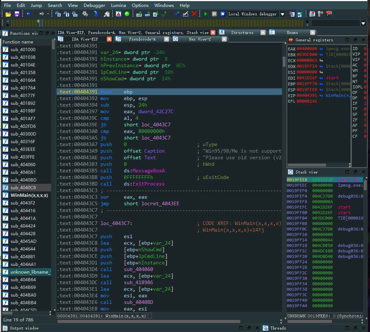The height and width of the screenshot is (332, 370).
Task: Click the red X delete icon in toolbar
Action: pyautogui.click(x=194, y=14)
